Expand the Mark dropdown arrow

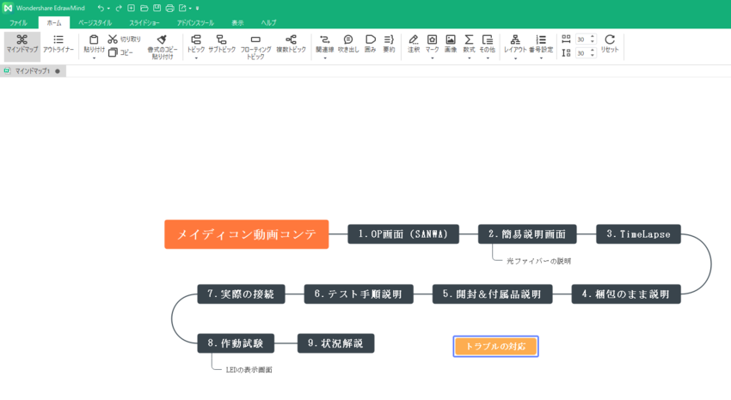point(433,58)
